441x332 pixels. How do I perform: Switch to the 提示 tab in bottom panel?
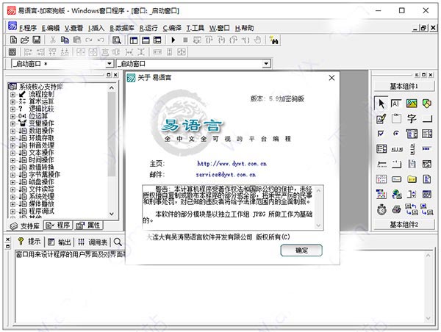click(29, 242)
